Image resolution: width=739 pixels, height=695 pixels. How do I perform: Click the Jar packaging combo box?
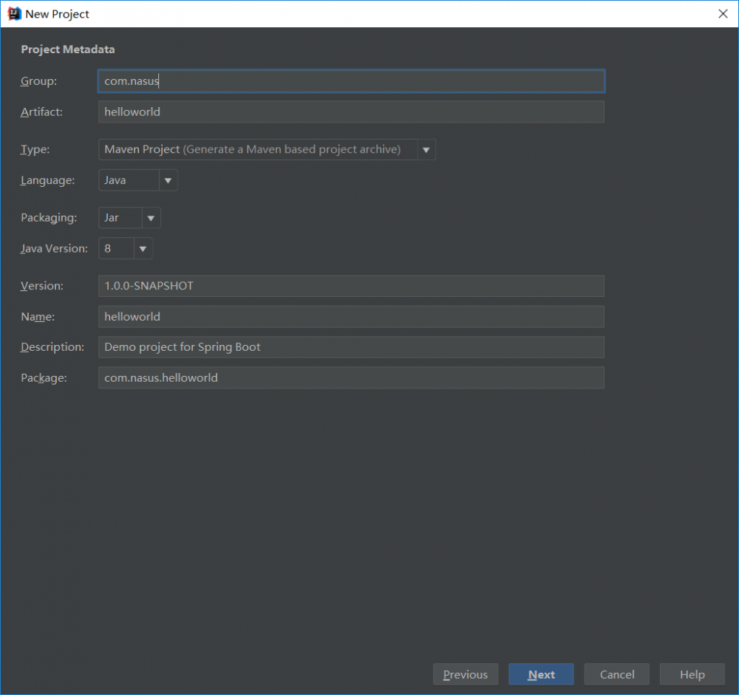[x=120, y=218]
